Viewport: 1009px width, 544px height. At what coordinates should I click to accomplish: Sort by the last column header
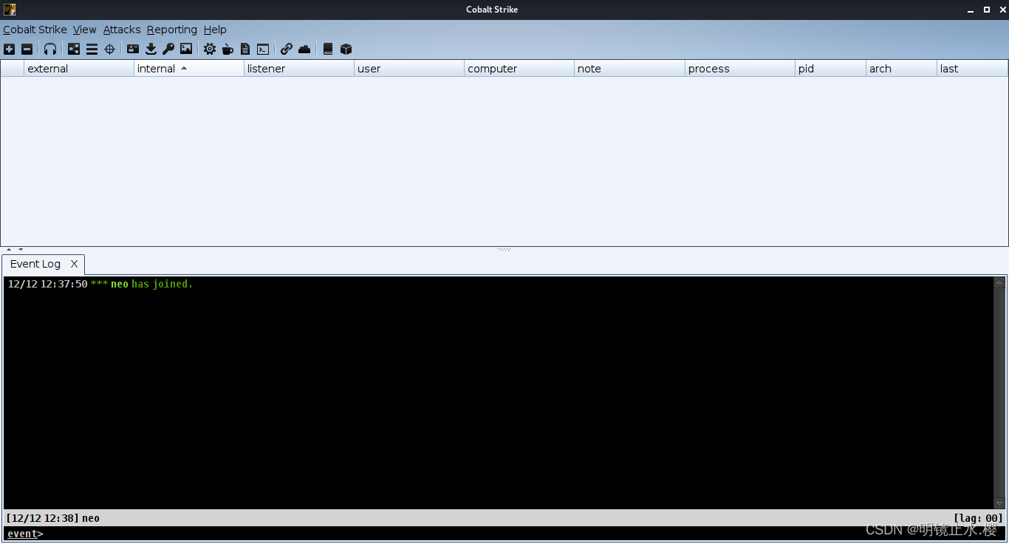(x=972, y=69)
